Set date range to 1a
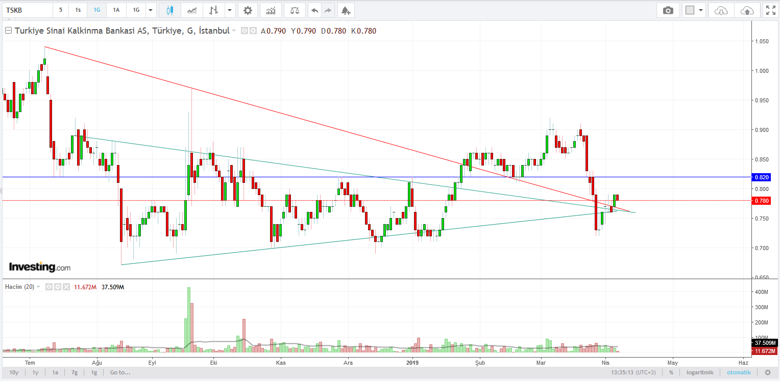This screenshot has height=381, width=780. 55,372
